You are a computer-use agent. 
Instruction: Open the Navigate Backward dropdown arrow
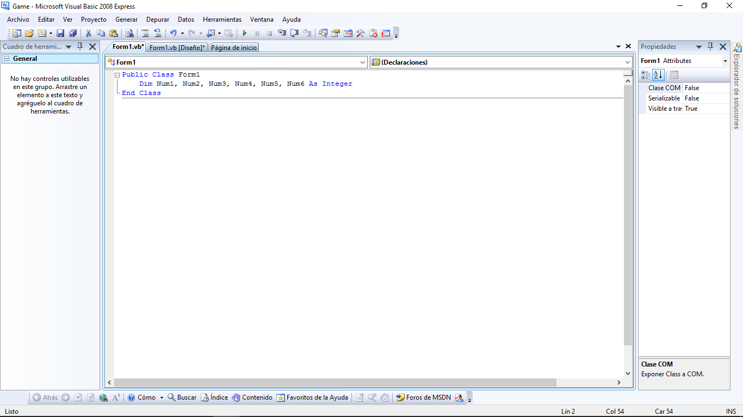click(219, 33)
